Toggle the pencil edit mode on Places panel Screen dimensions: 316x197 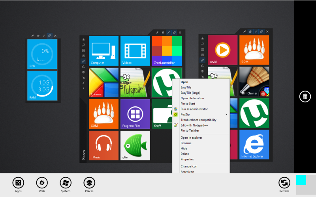coord(168,32)
